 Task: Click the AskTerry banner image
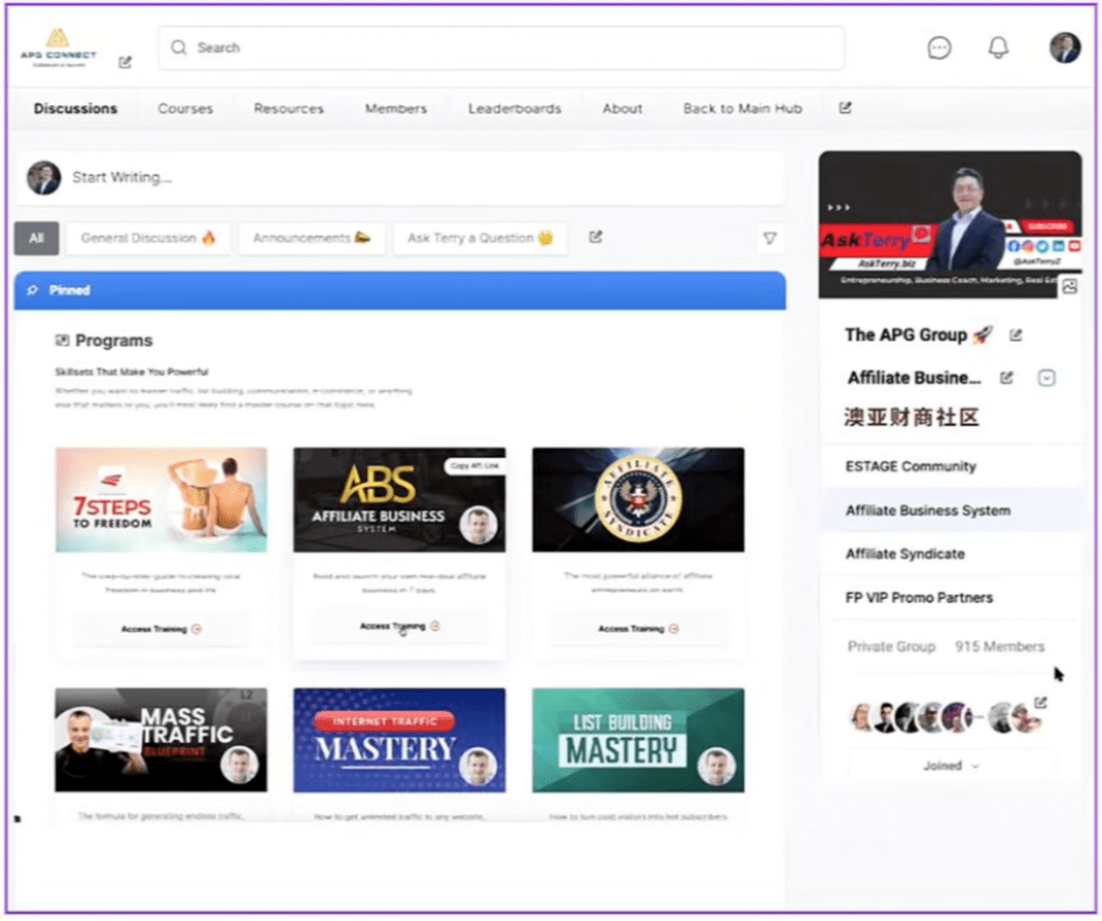pos(950,225)
